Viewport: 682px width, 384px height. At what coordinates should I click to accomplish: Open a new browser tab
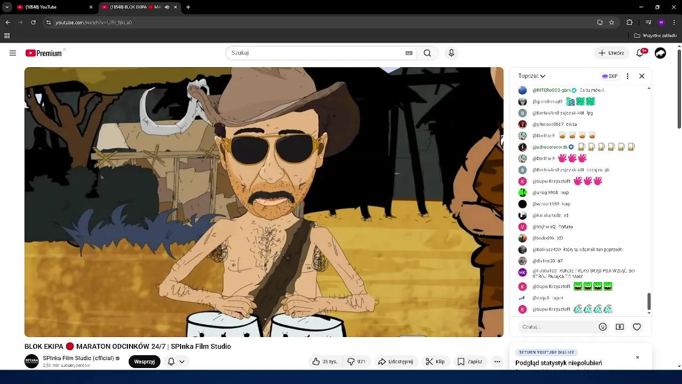pyautogui.click(x=188, y=7)
